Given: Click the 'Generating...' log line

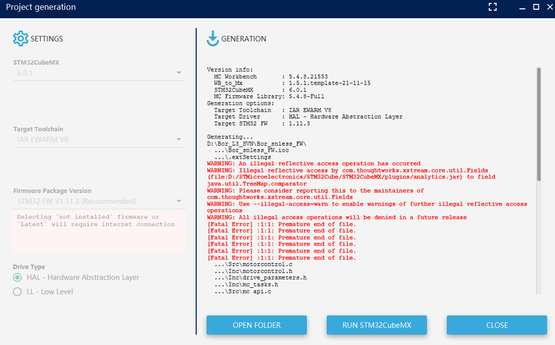Looking at the screenshot, I should 230,137.
